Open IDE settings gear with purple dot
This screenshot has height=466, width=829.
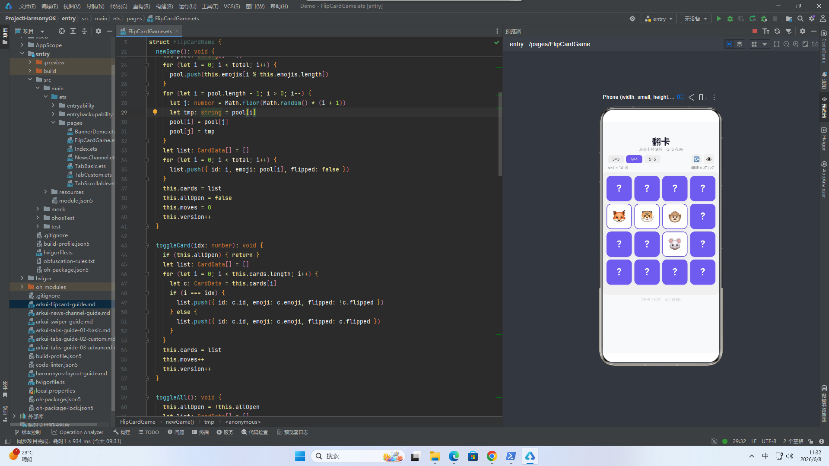pos(812,19)
